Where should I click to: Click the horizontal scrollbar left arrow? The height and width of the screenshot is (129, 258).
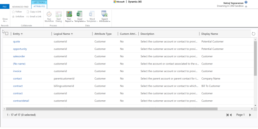4,109
